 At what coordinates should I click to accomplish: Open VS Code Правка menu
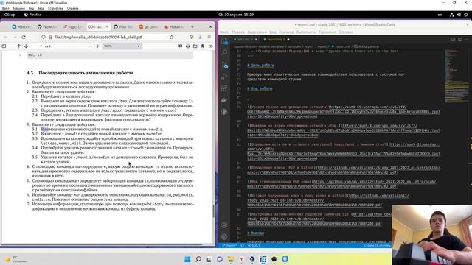[238, 32]
